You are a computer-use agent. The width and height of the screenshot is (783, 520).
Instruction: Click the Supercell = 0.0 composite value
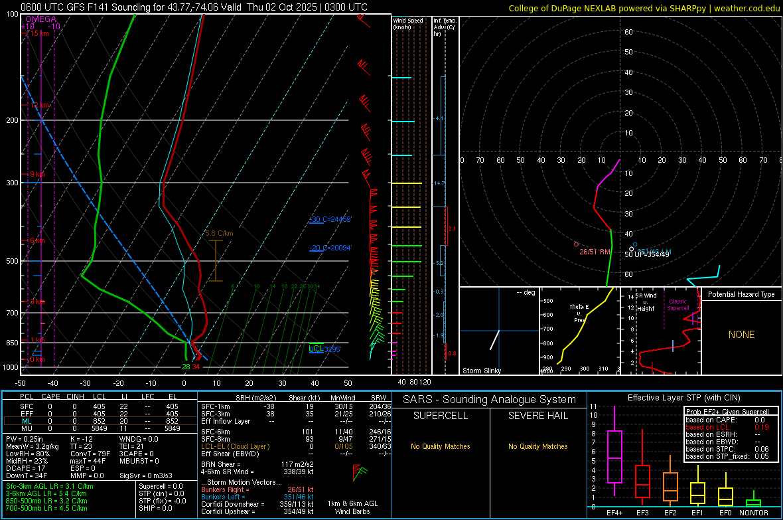[x=161, y=486]
